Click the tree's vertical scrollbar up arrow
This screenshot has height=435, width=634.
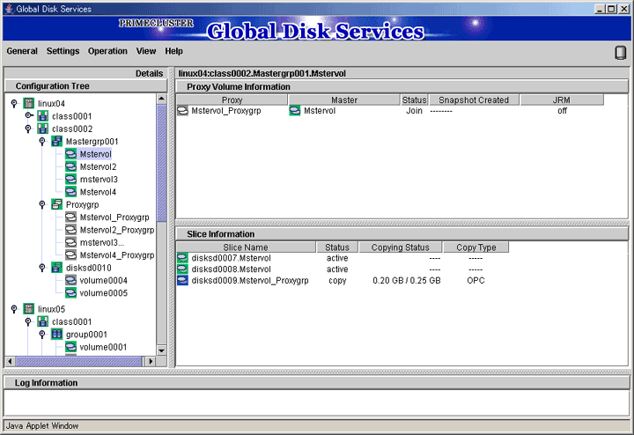(x=161, y=99)
